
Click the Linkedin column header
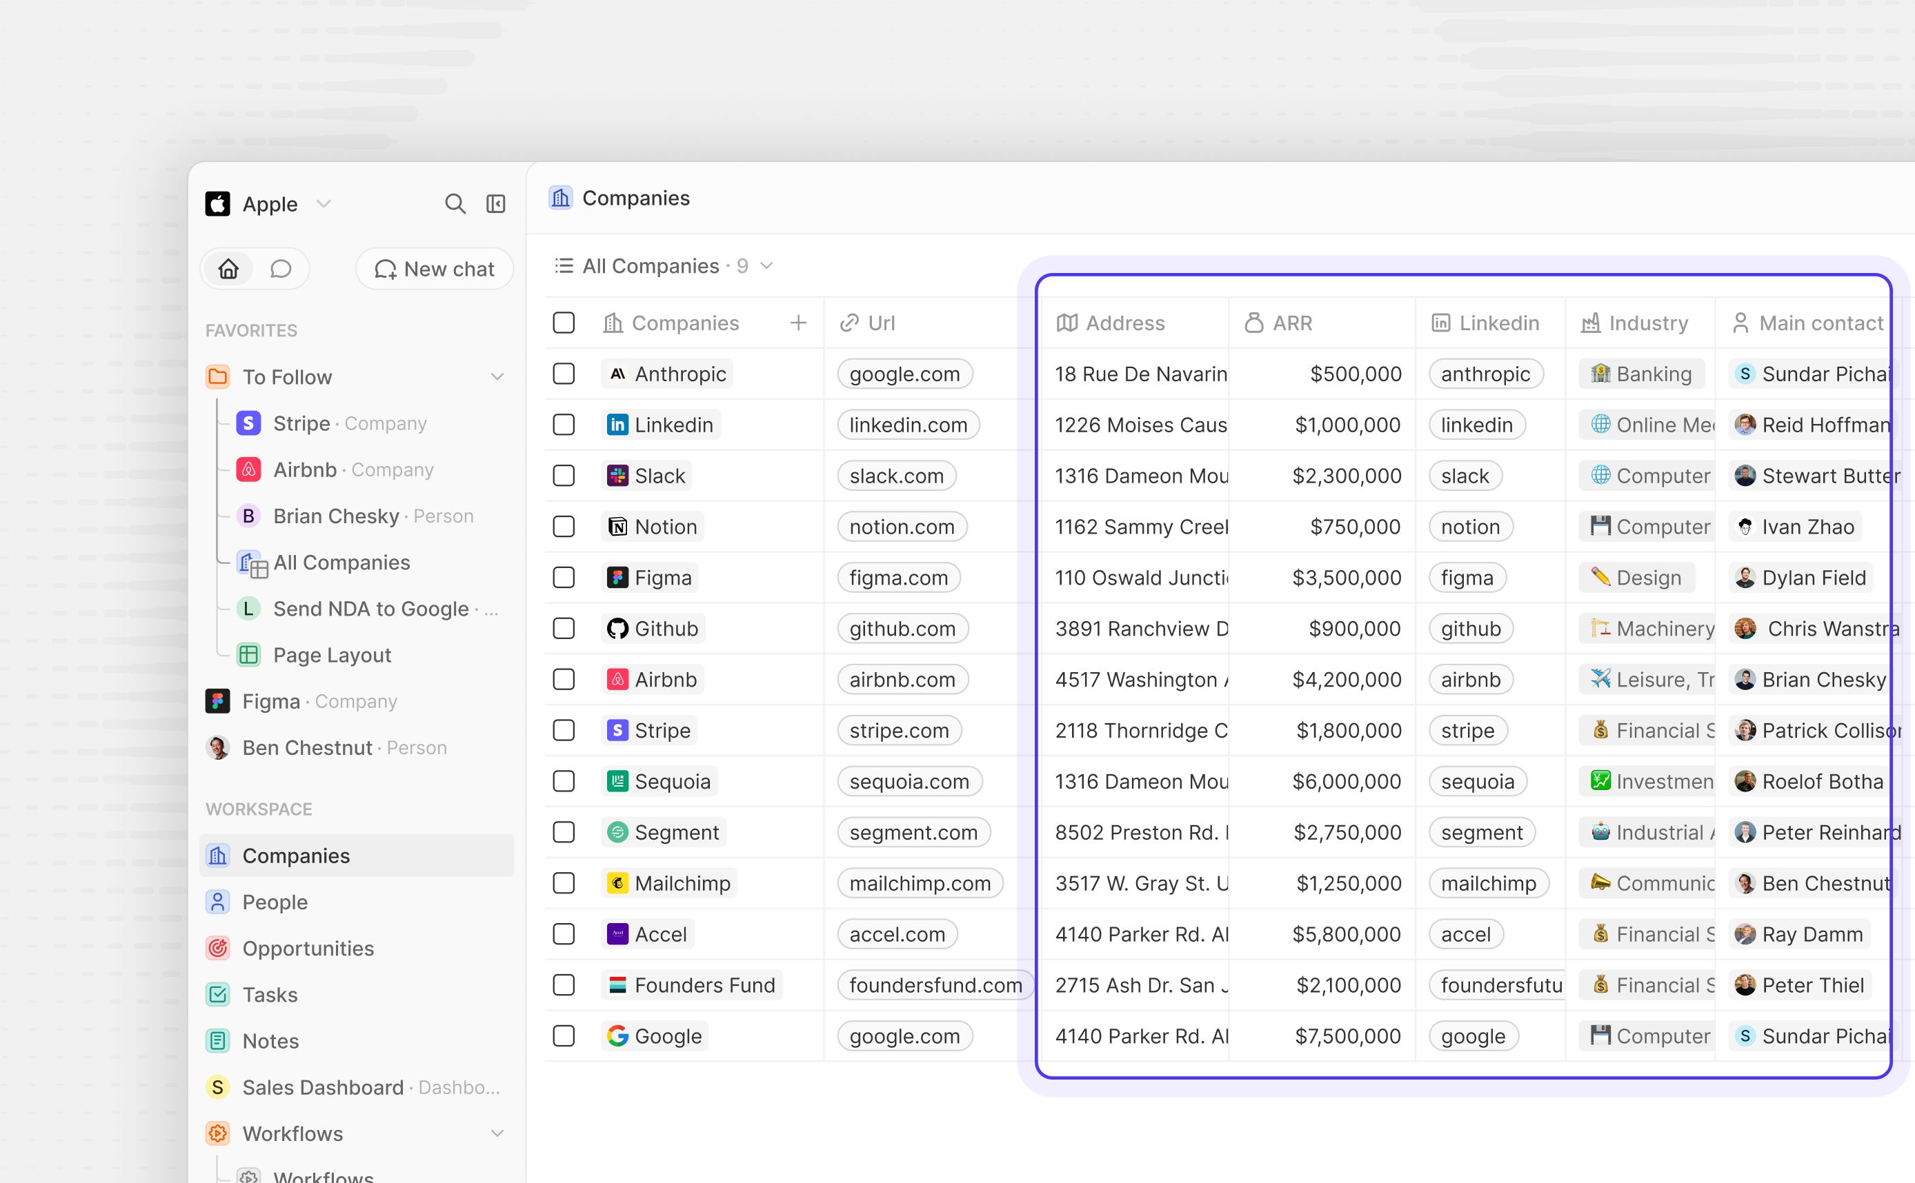(x=1491, y=323)
